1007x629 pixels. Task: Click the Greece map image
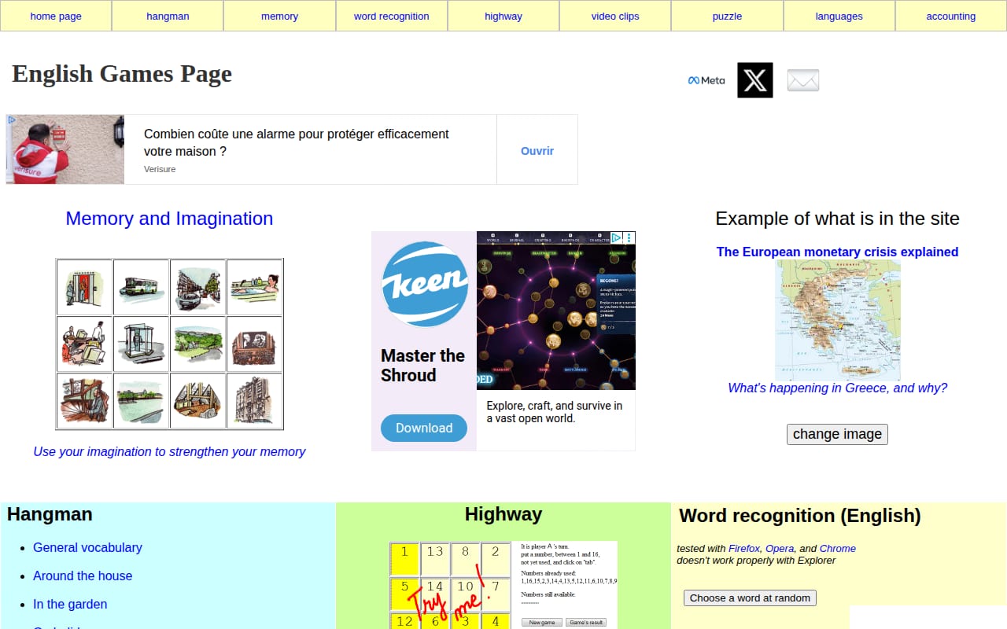[838, 321]
